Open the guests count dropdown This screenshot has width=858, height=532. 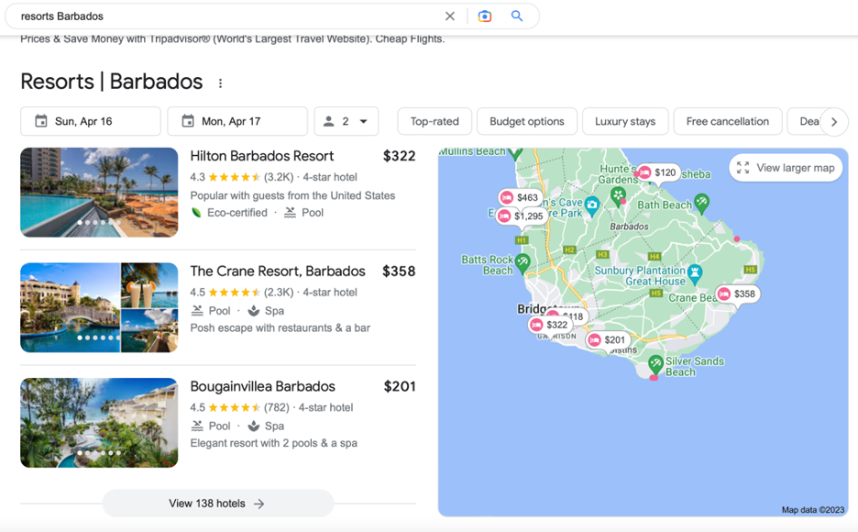pyautogui.click(x=346, y=121)
